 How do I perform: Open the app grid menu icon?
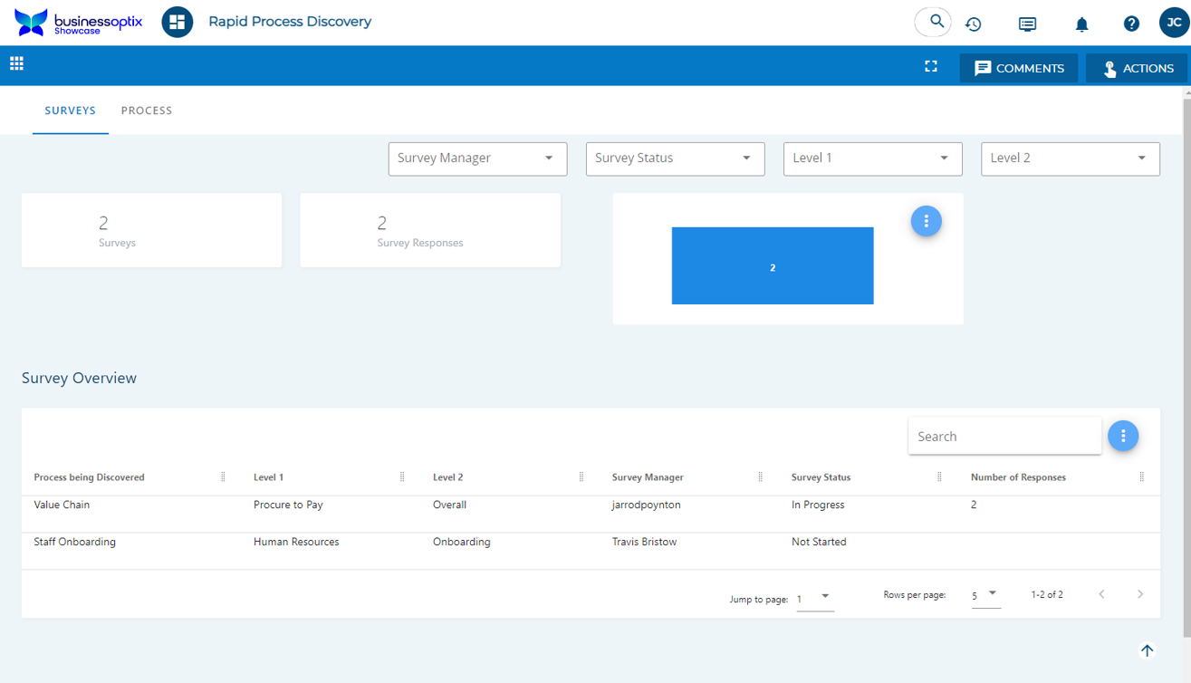click(16, 63)
